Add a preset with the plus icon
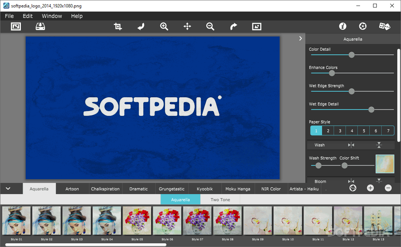The image size is (401, 247). 370,188
